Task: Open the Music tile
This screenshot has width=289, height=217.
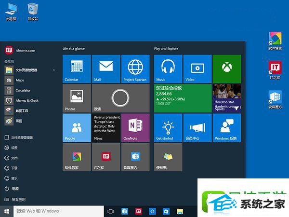Action: (x=168, y=69)
